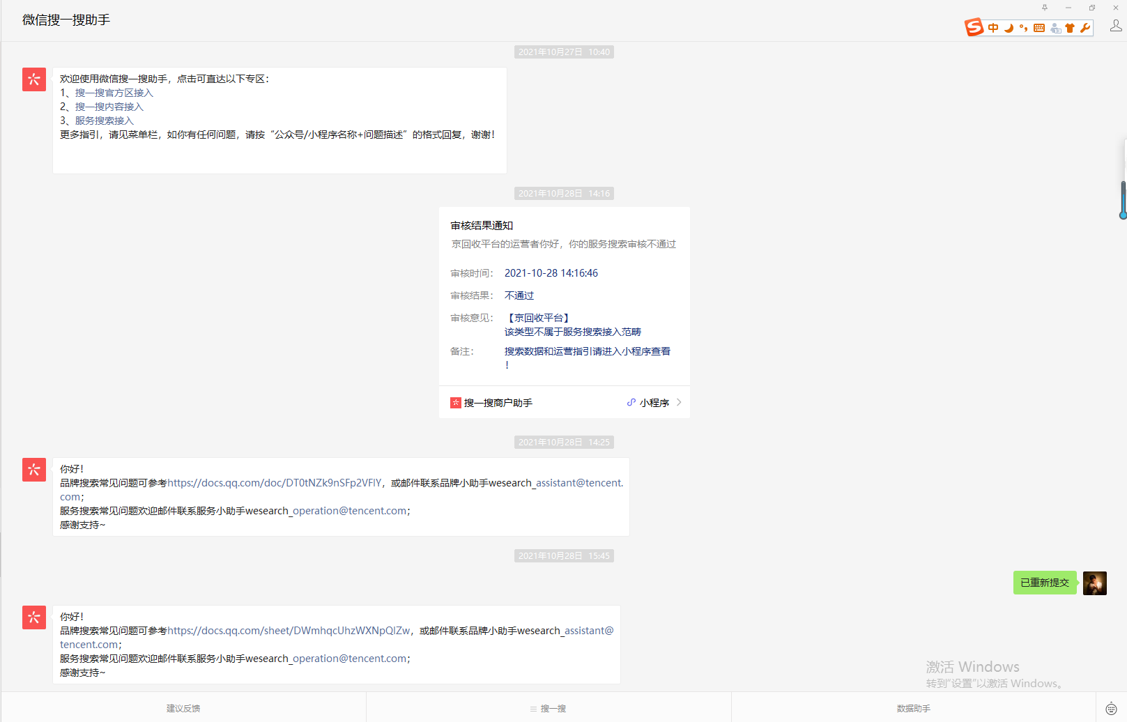Click the 小程序 link icon
1127x722 pixels.
coord(631,403)
